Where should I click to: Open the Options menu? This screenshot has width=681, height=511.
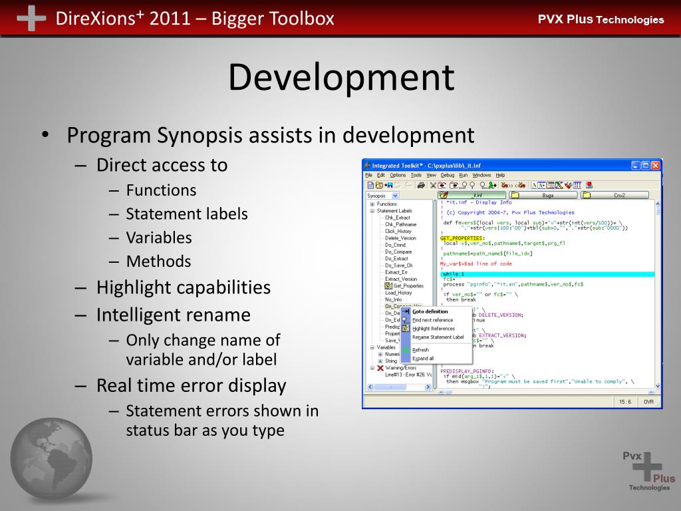(x=398, y=175)
